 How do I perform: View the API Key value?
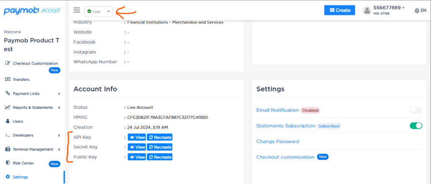(136, 137)
